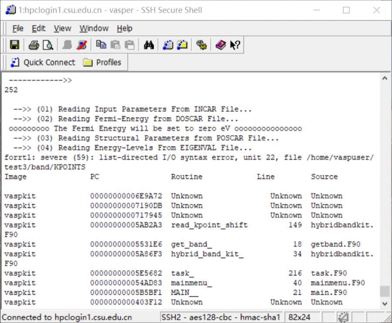Viewport: 392px width, 323px height.
Task: Click the 'Routine' column header
Action: click(x=187, y=177)
